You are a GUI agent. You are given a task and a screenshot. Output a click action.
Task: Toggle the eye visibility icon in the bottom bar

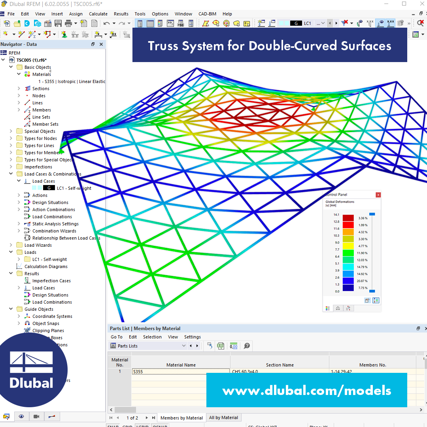pos(21,416)
